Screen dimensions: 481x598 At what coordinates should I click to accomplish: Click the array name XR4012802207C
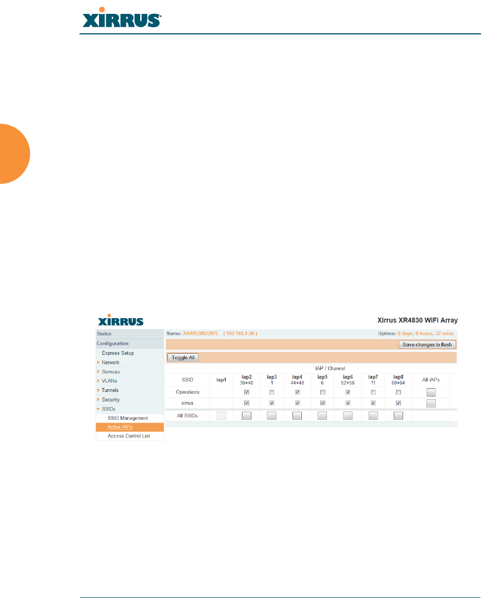coord(201,333)
